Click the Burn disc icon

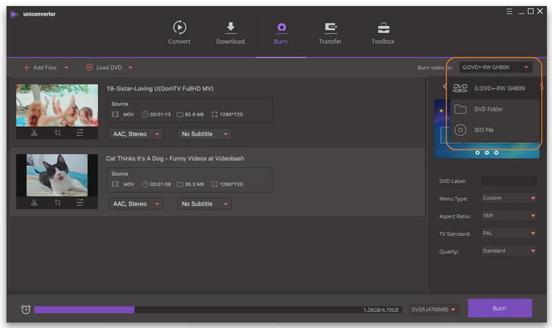pyautogui.click(x=282, y=27)
